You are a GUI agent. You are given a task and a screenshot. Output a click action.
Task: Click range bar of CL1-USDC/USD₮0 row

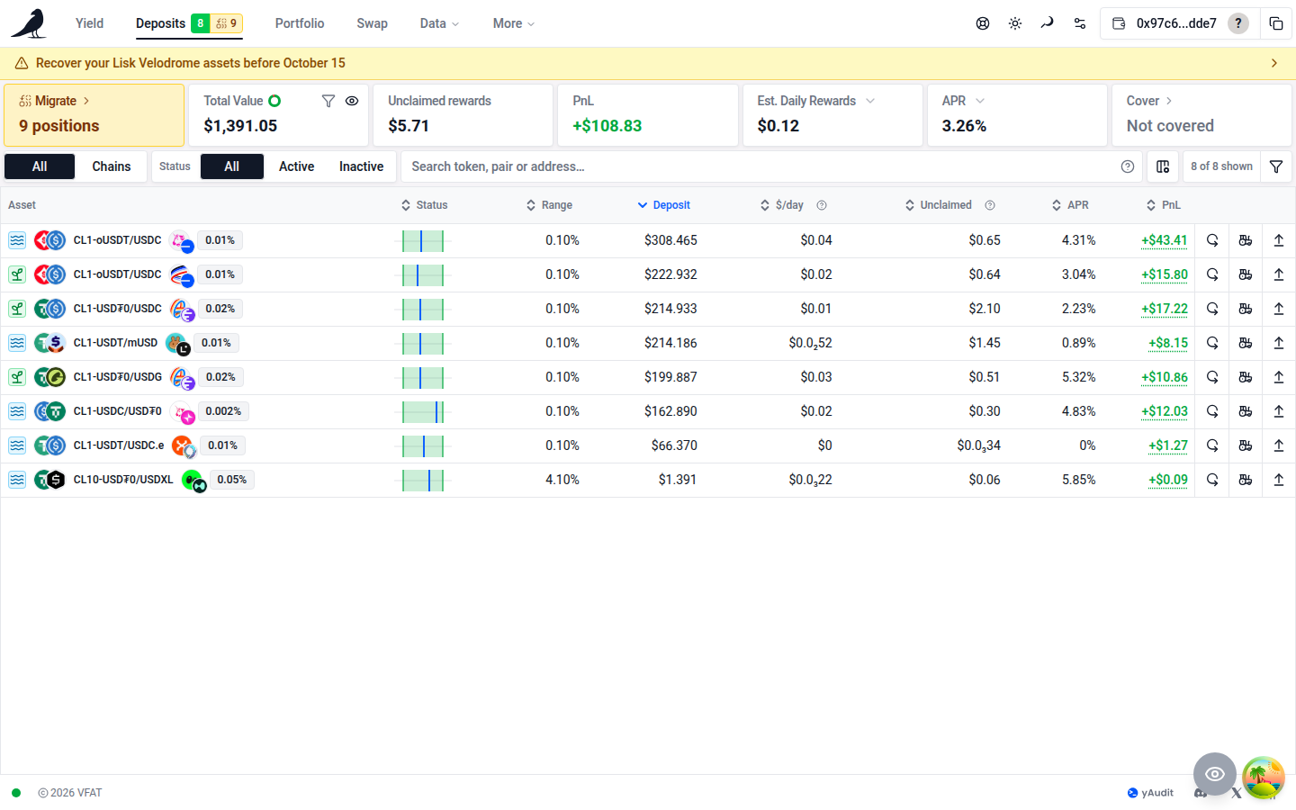(x=423, y=412)
